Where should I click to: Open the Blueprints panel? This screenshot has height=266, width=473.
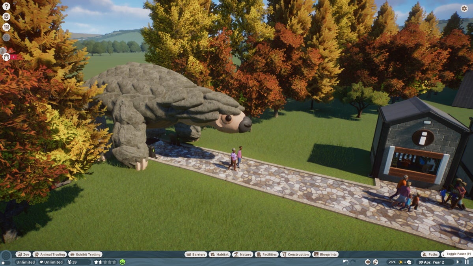(326, 254)
